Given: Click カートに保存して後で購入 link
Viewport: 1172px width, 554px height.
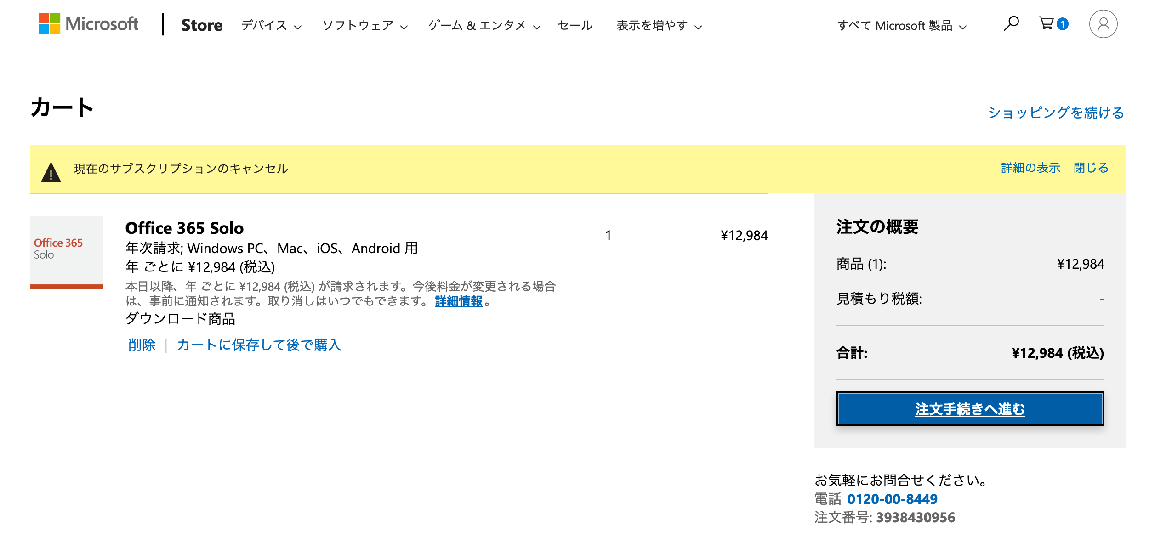Looking at the screenshot, I should (x=259, y=345).
